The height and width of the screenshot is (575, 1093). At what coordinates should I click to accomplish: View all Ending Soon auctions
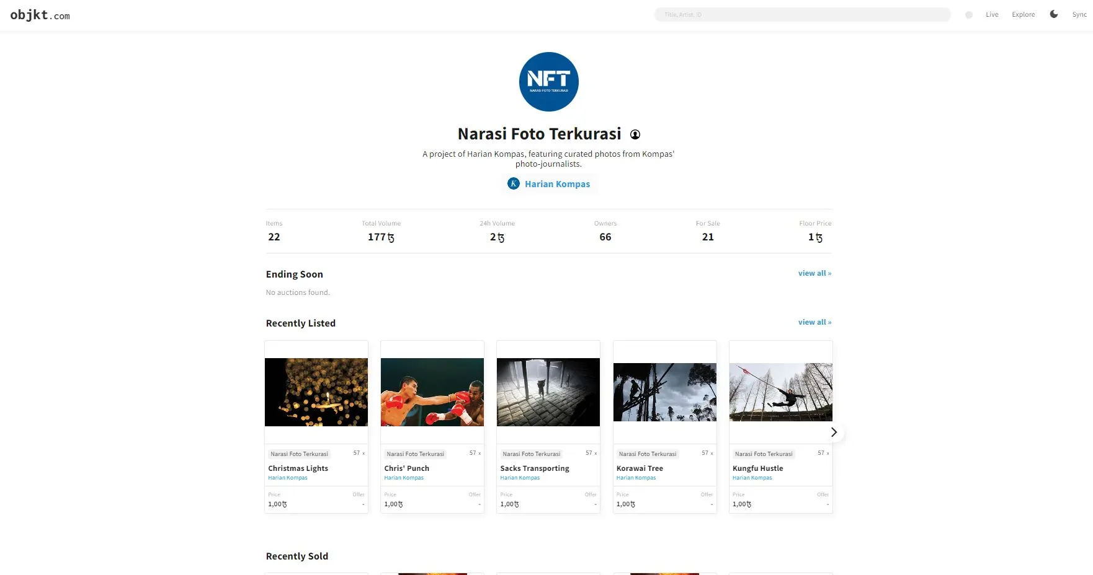click(814, 273)
